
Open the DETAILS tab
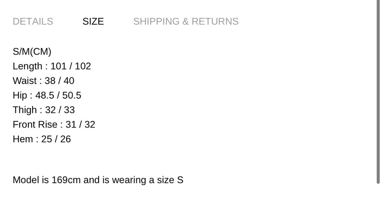pyautogui.click(x=33, y=21)
